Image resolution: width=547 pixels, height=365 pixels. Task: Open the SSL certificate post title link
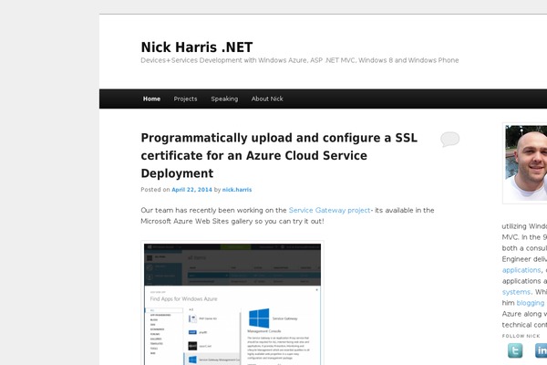pyautogui.click(x=279, y=155)
